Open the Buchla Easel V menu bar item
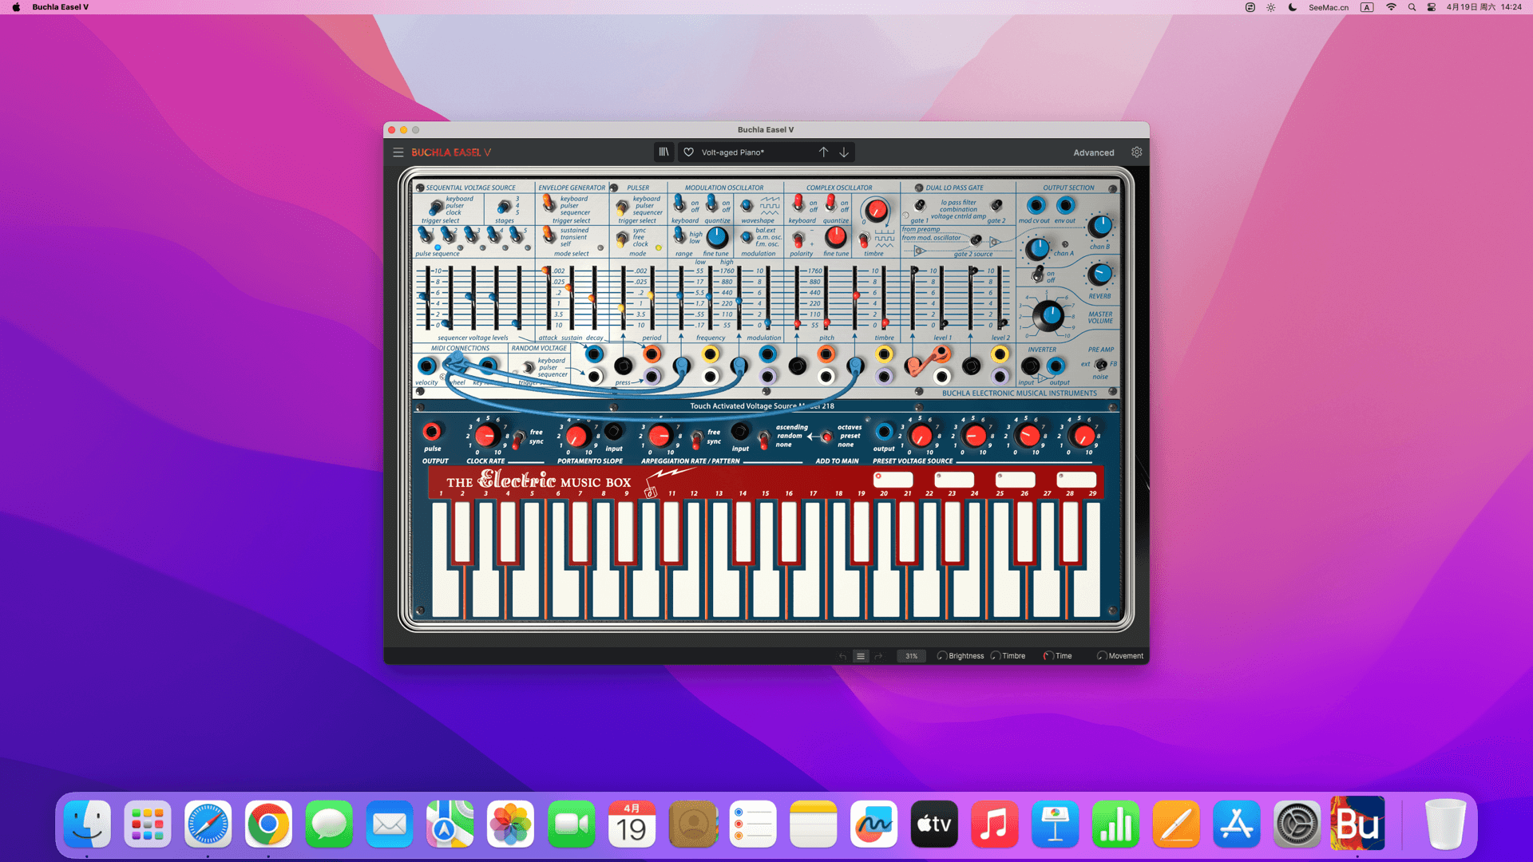1533x862 pixels. click(61, 7)
